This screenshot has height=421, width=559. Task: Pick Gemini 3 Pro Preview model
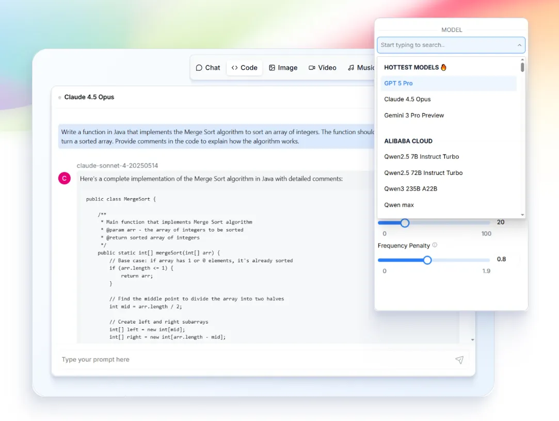point(449,115)
